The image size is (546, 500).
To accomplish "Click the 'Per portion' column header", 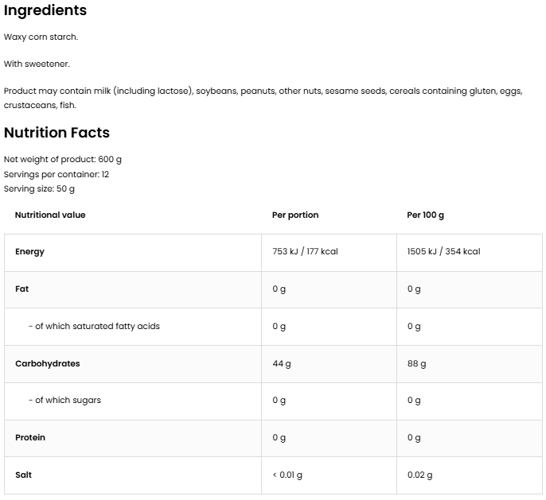I will pyautogui.click(x=294, y=215).
